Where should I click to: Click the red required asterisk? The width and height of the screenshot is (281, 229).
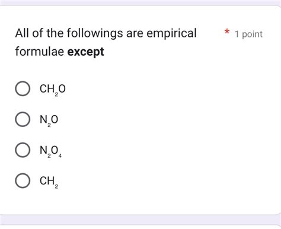pyautogui.click(x=227, y=32)
